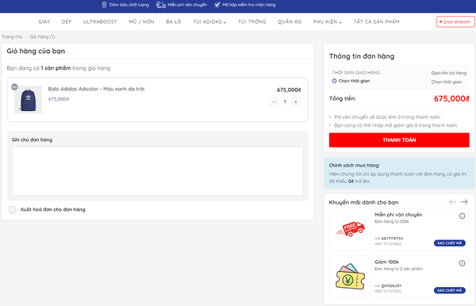Click the free shipping truck image
The image size is (476, 306).
[351, 229]
